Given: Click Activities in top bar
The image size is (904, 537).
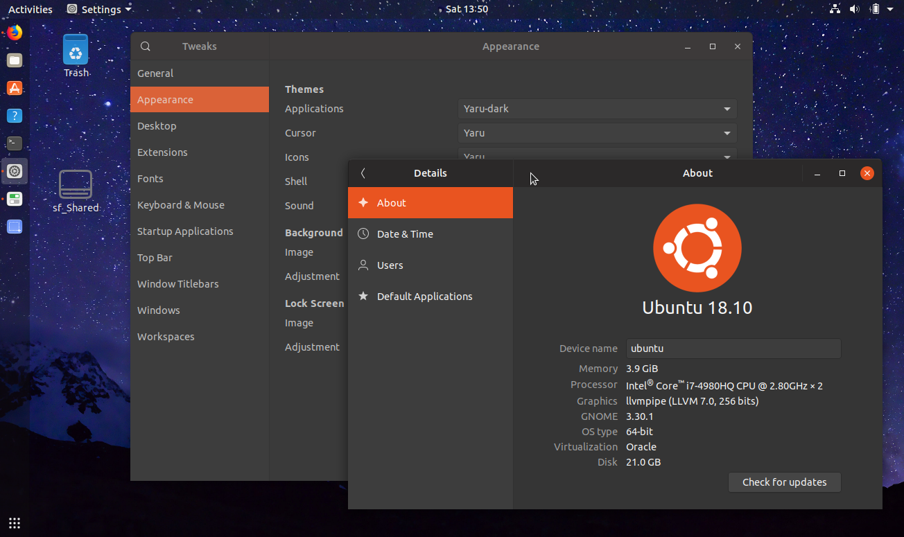Looking at the screenshot, I should (x=31, y=9).
